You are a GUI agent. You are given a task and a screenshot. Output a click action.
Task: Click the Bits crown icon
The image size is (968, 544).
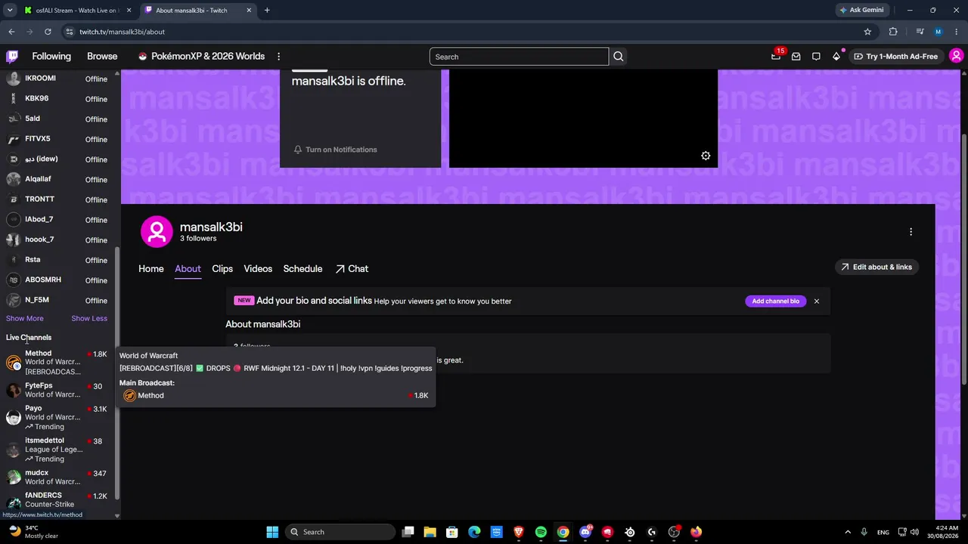click(836, 57)
